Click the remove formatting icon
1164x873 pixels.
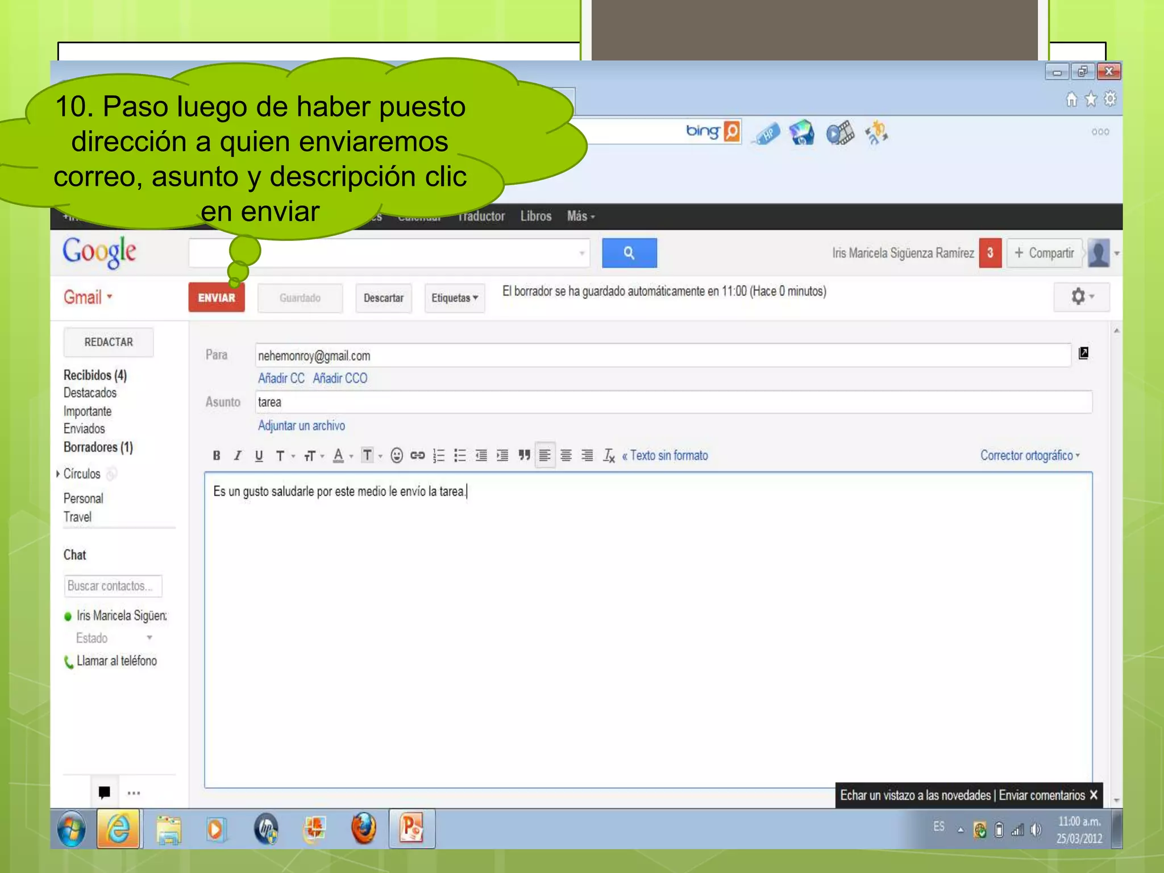pos(609,455)
